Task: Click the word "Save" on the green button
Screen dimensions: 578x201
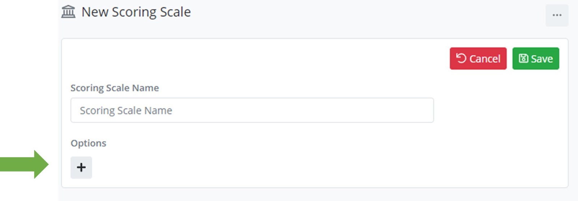Action: pyautogui.click(x=542, y=59)
